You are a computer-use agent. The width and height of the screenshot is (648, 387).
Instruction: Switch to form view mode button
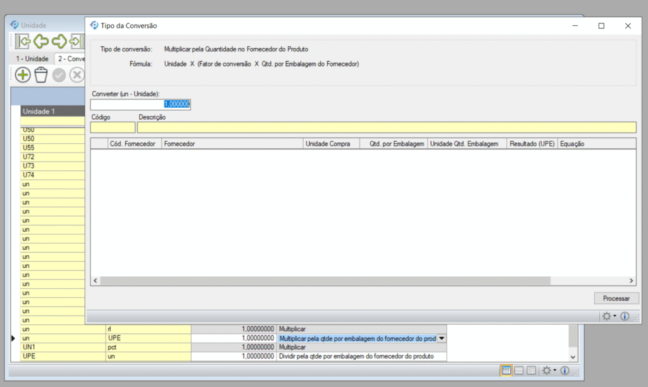tap(532, 371)
